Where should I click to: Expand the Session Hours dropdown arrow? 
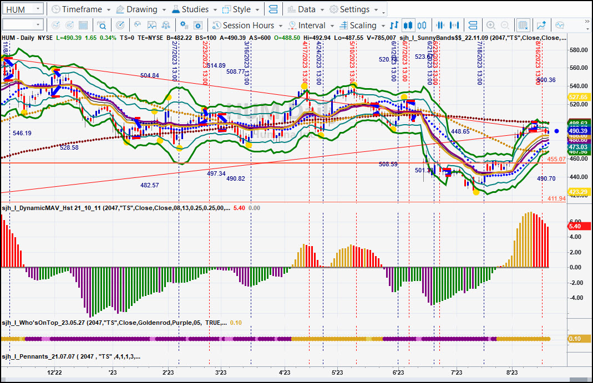tap(281, 25)
